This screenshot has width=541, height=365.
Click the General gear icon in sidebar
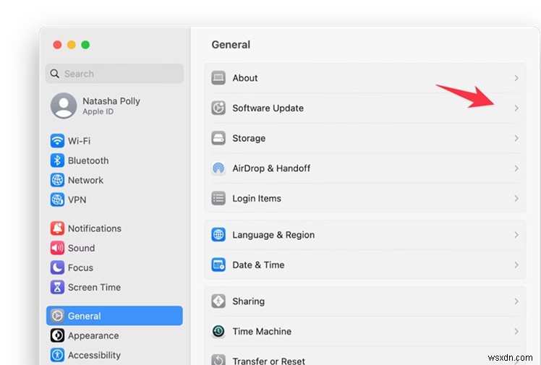57,316
